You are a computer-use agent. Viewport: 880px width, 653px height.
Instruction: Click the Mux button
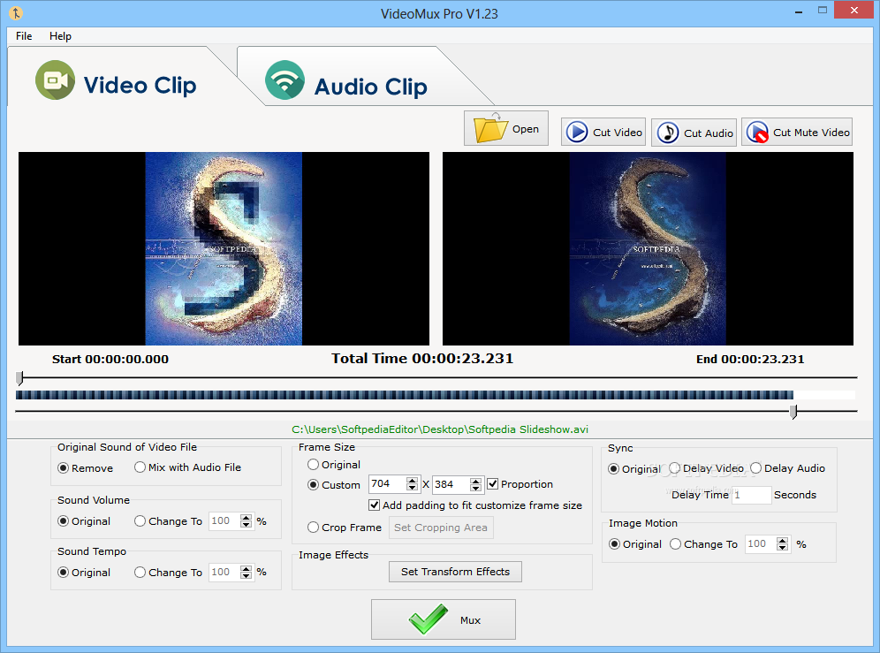pyautogui.click(x=444, y=619)
